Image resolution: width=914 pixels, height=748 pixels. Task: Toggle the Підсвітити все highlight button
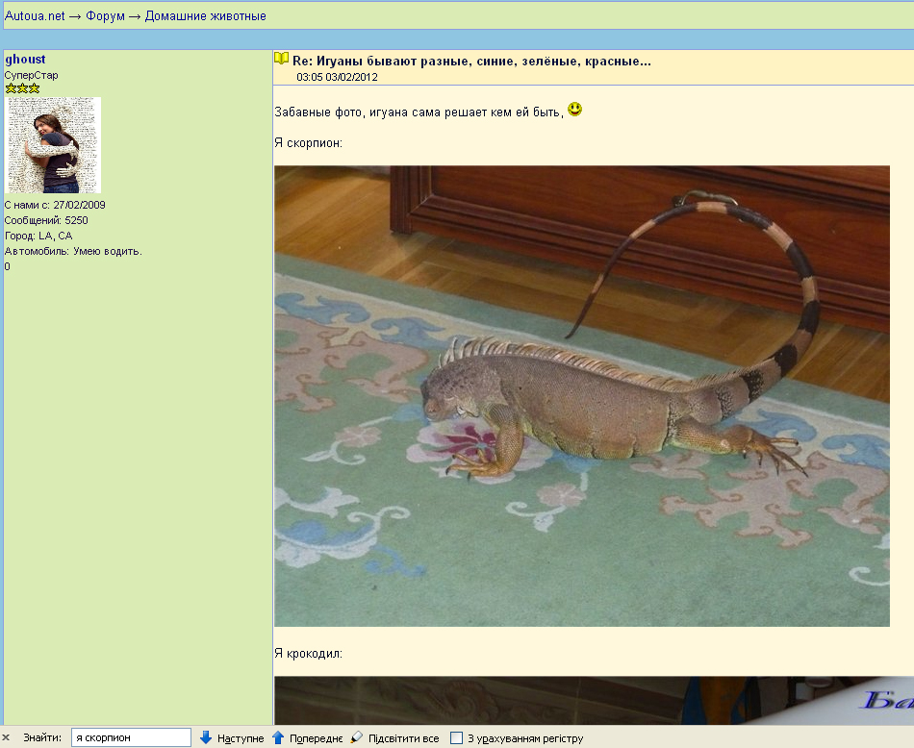(394, 737)
